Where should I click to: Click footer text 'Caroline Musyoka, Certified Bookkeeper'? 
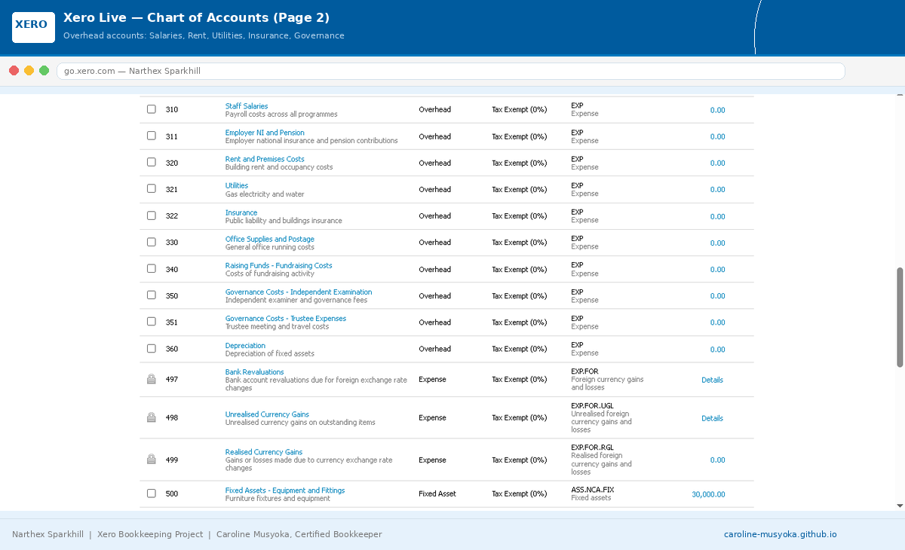299,534
